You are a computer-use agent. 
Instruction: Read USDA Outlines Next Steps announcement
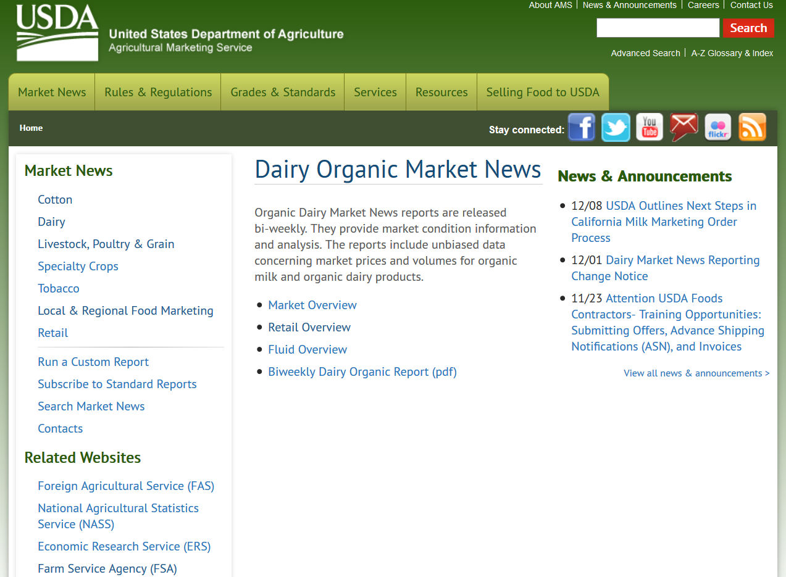coord(664,222)
